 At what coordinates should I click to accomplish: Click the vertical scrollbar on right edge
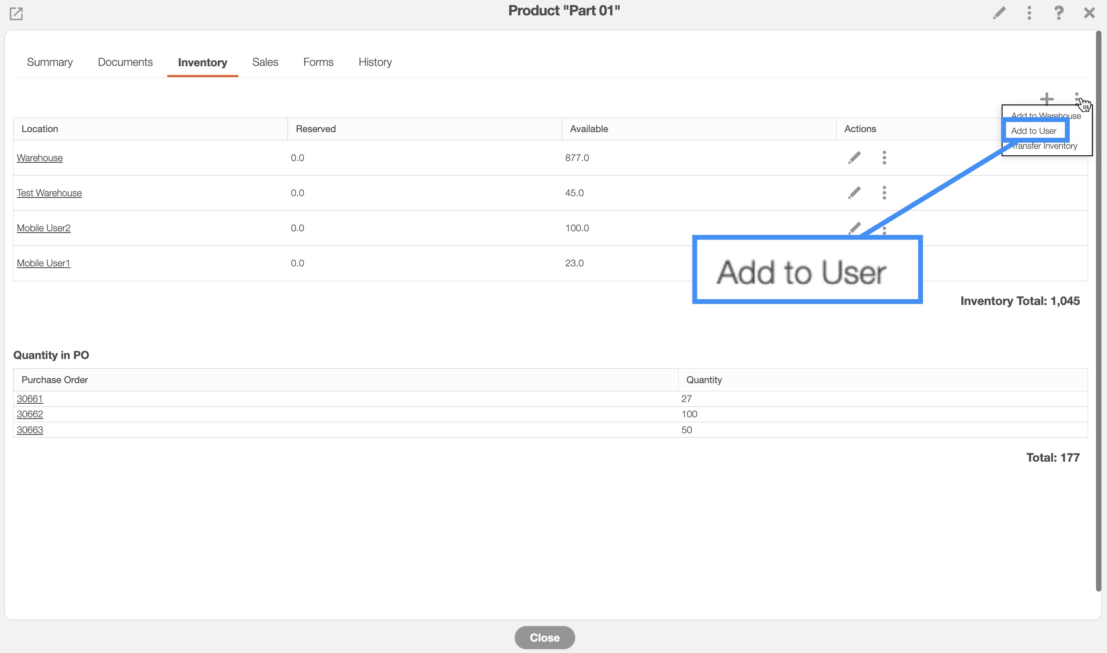coord(1098,308)
